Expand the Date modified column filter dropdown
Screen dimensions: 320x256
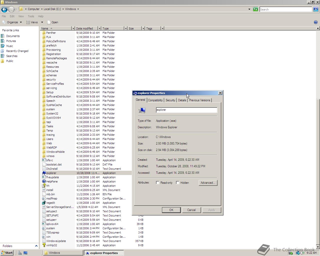[99, 28]
